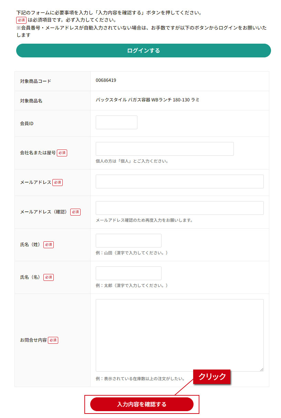Screen dimensions: 281x418
Task: Click the 氏名（姓） last name field
Action: tap(128, 241)
